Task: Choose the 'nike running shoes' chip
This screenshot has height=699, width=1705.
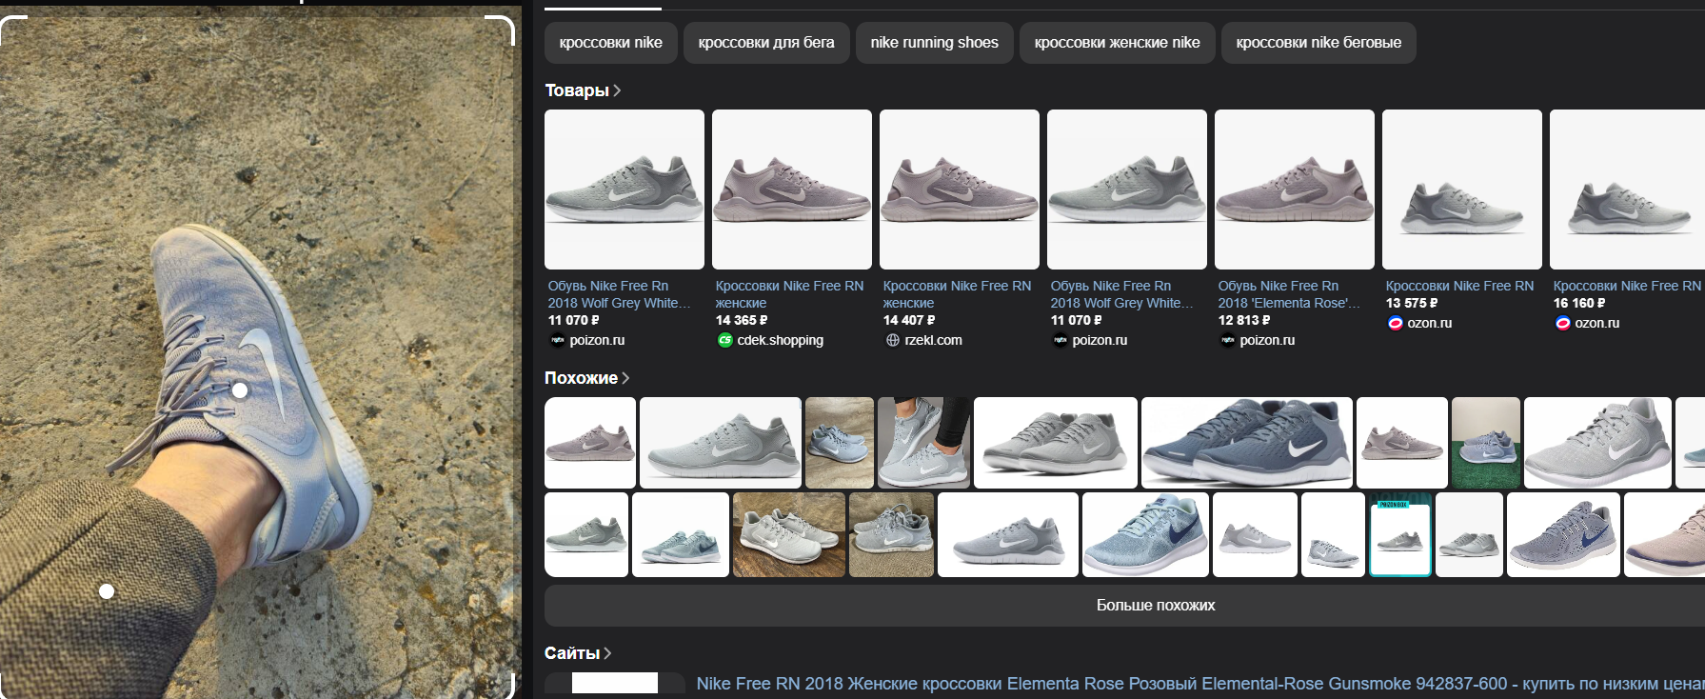Action: 934,43
